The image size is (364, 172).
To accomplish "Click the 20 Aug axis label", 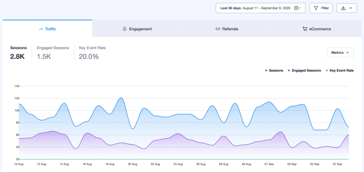I will [x=133, y=164].
